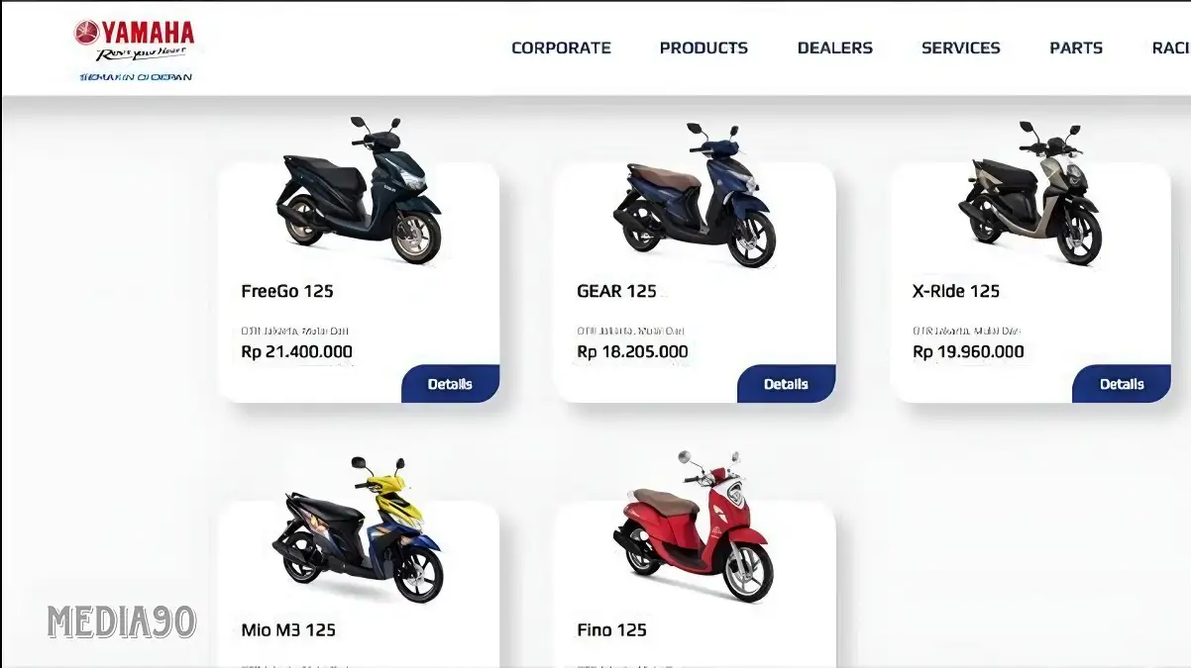The width and height of the screenshot is (1191, 668).
Task: Click the Mio M3 125 title
Action: [288, 629]
